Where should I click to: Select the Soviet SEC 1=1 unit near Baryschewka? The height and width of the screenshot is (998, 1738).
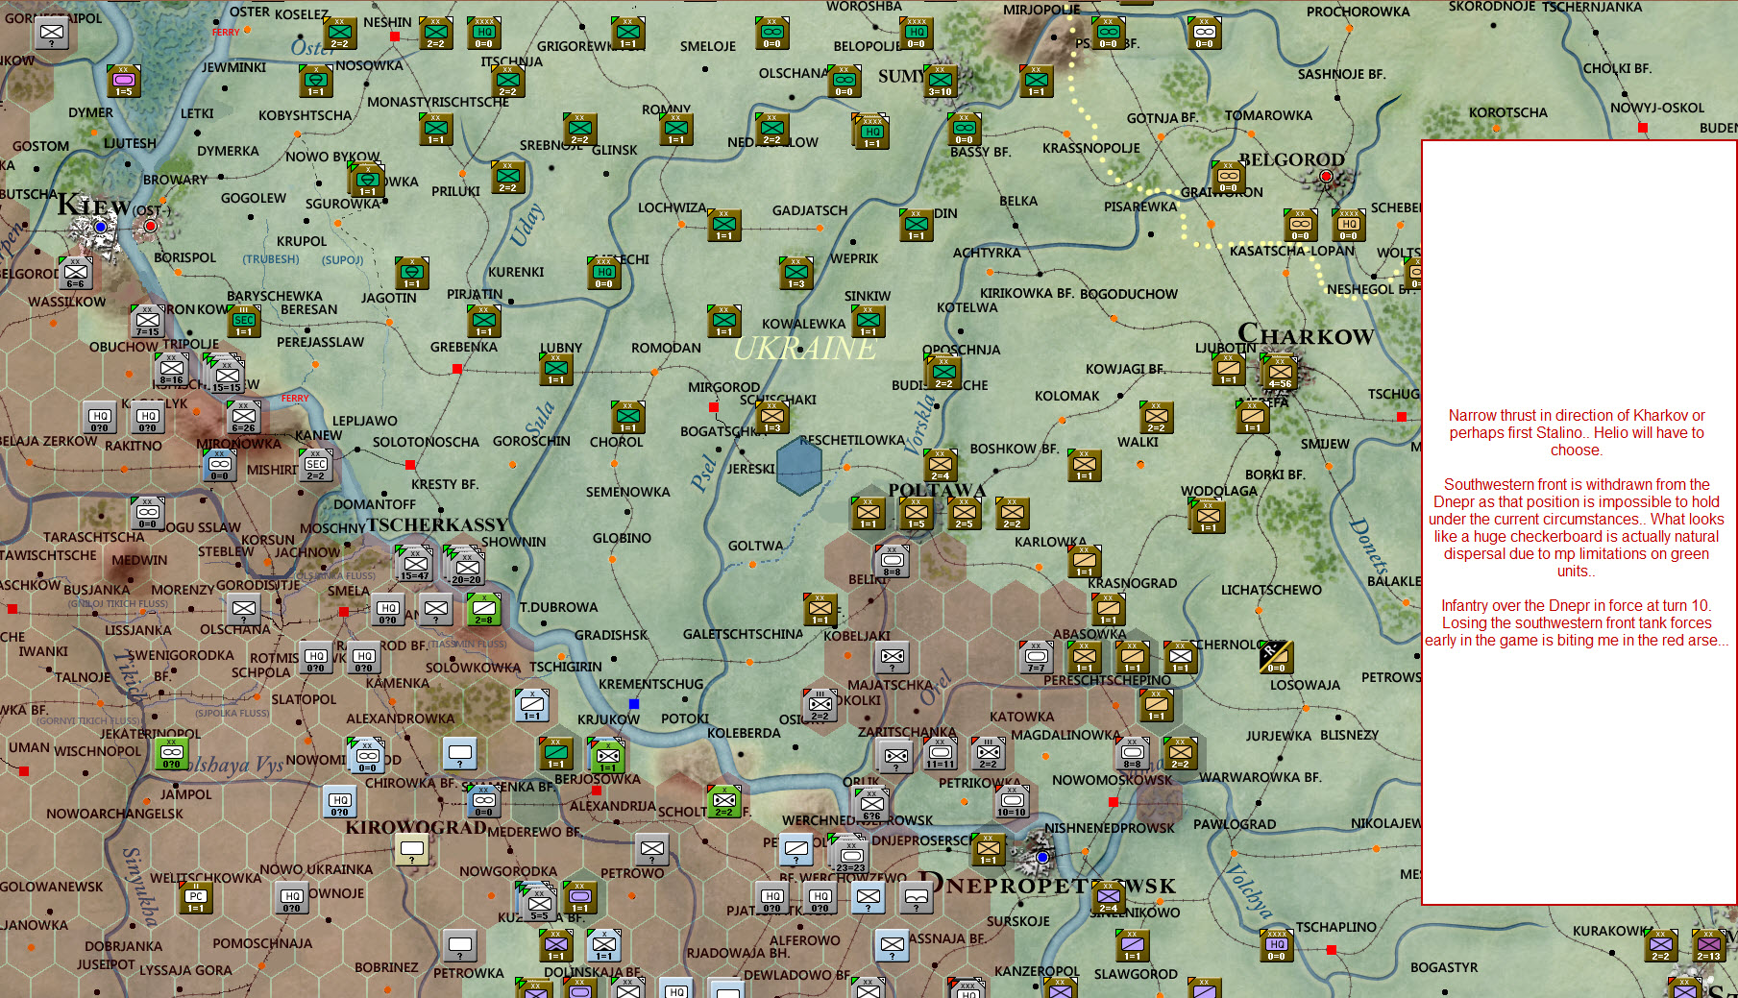tap(244, 321)
